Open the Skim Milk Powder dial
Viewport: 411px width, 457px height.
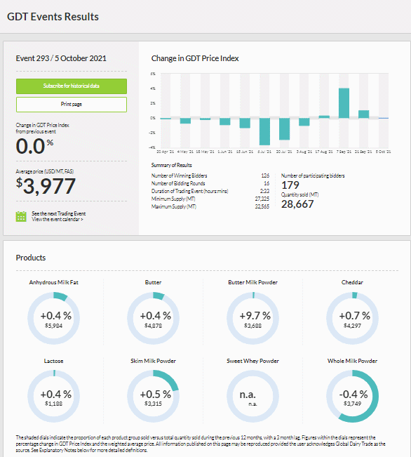153,397
